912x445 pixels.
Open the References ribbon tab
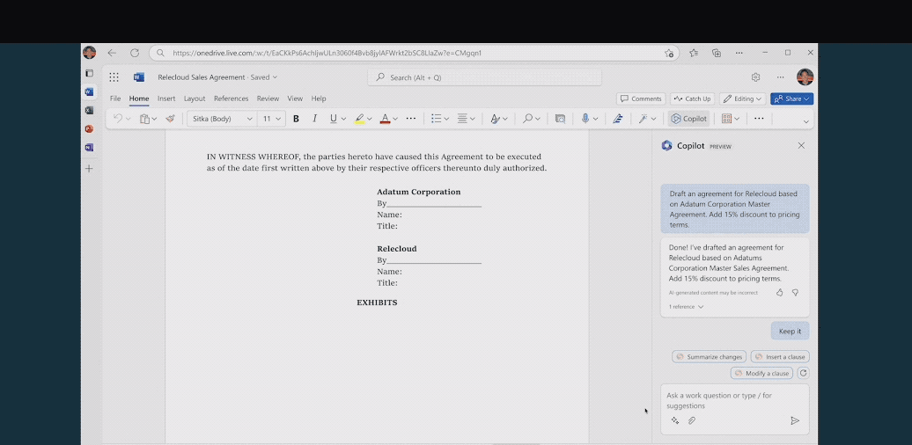(x=231, y=98)
